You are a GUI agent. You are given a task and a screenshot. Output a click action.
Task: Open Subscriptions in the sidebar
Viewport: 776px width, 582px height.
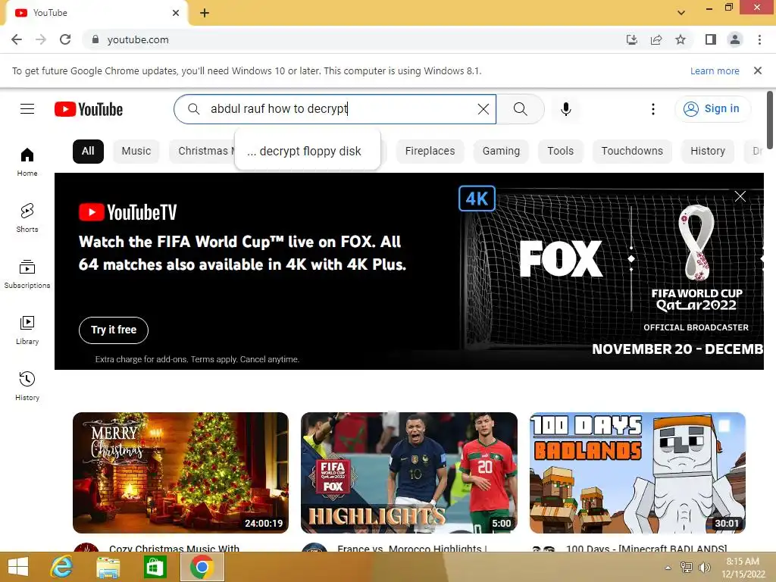tap(27, 274)
